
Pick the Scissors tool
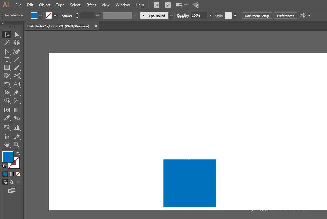click(17, 76)
